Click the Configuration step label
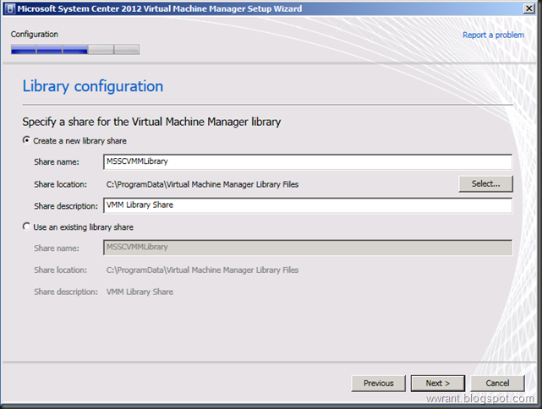 (35, 35)
